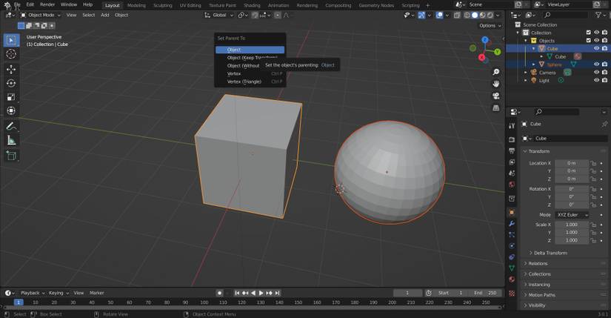Image resolution: width=611 pixels, height=318 pixels.
Task: Choose Object in Set Parent To menu
Action: pyautogui.click(x=250, y=50)
